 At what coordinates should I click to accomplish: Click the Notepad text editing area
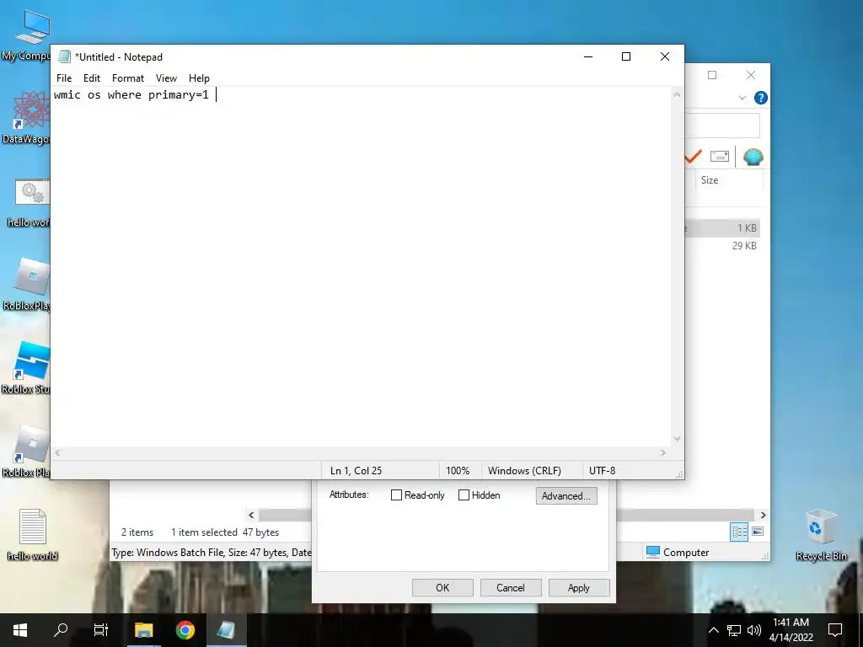click(361, 267)
